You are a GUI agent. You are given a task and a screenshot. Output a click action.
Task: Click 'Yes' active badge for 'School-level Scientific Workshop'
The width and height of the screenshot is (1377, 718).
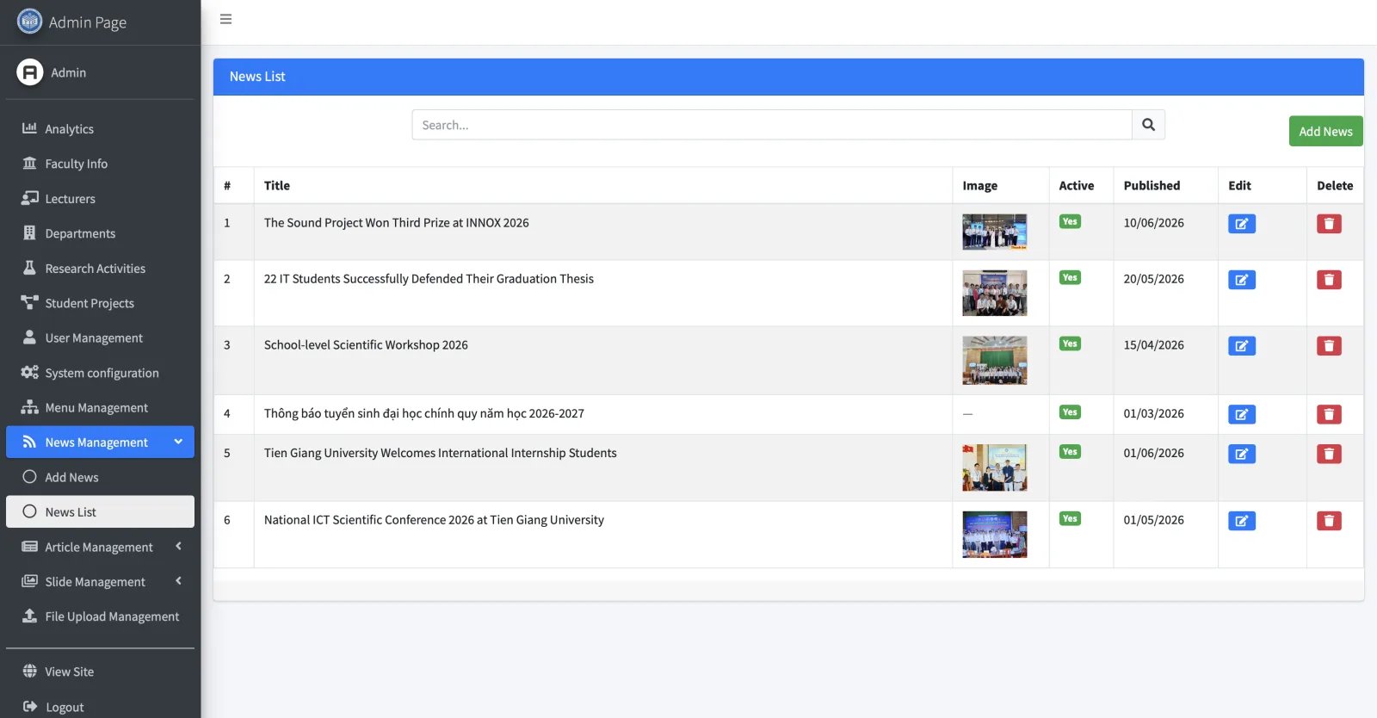click(1070, 344)
